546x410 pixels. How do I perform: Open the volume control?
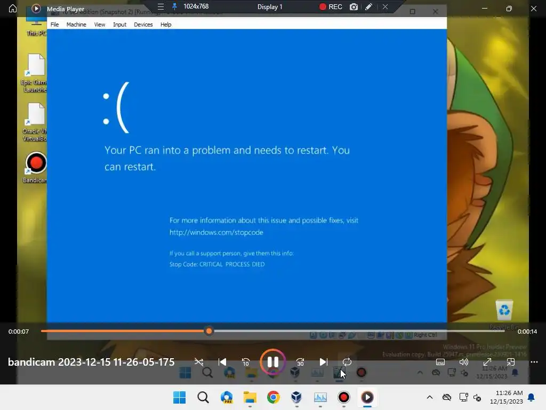(x=464, y=362)
